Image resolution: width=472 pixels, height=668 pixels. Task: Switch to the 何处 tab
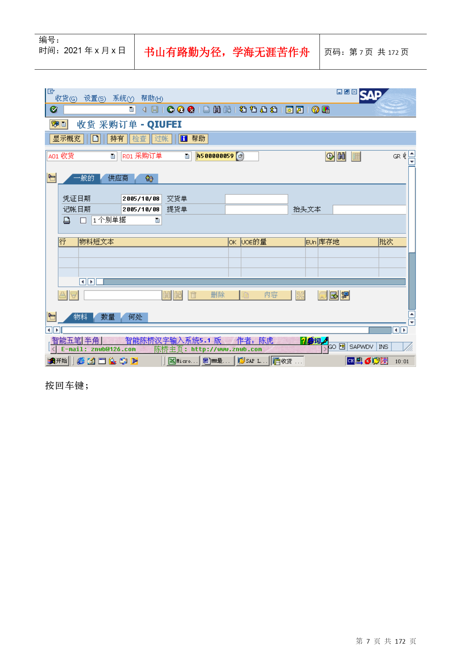tap(135, 317)
